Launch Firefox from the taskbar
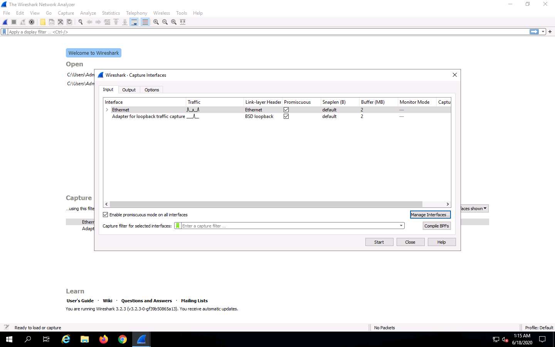555x347 pixels. (x=104, y=339)
